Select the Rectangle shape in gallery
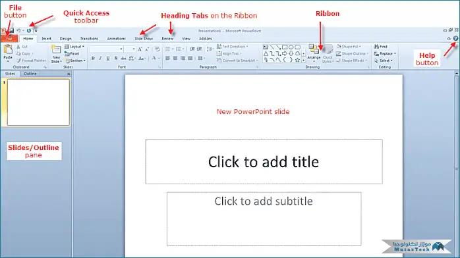Image resolution: width=460 pixels, height=258 pixels. 285,47
